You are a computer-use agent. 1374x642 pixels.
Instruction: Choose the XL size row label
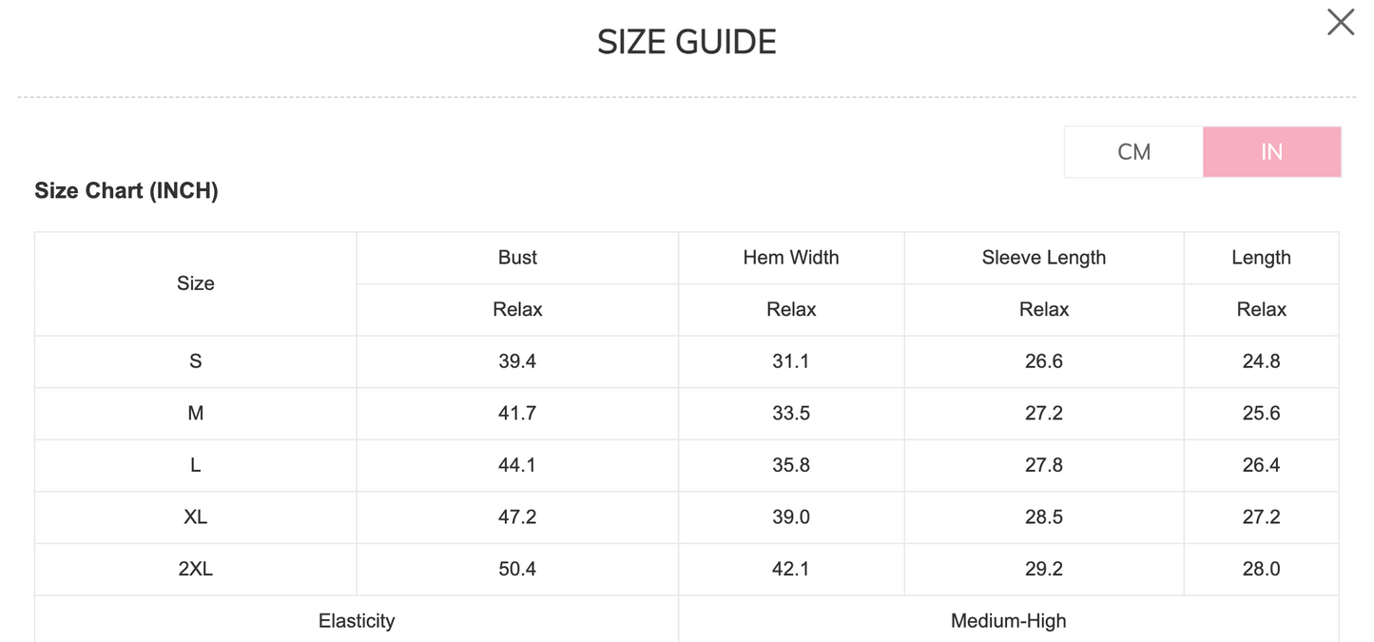tap(196, 517)
